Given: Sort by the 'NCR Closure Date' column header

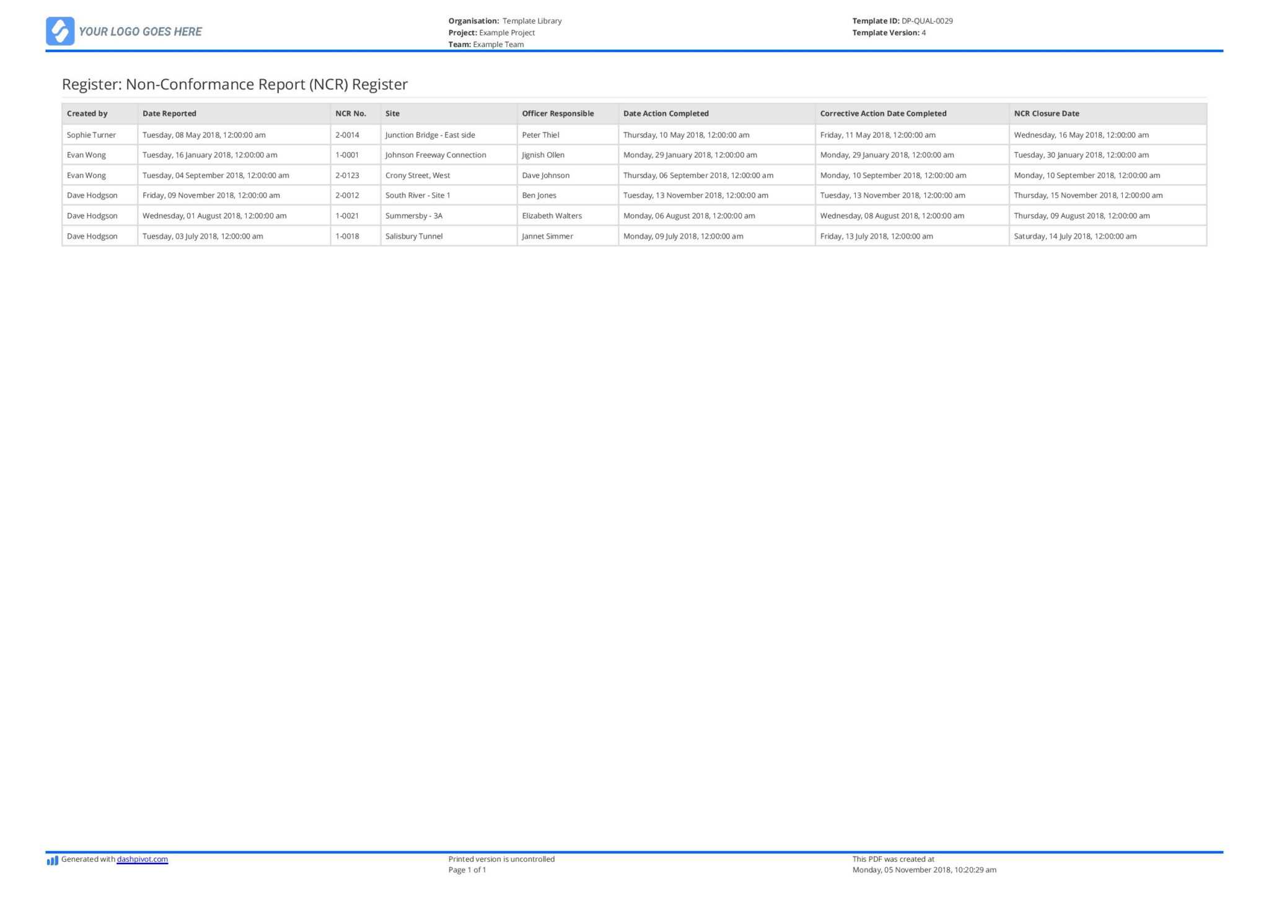Looking at the screenshot, I should tap(1046, 113).
